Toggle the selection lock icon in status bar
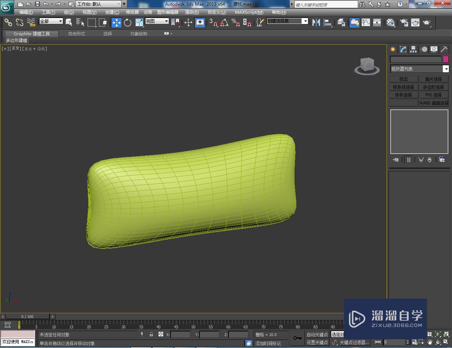Screen dimensions: 452x348 (x=151, y=334)
